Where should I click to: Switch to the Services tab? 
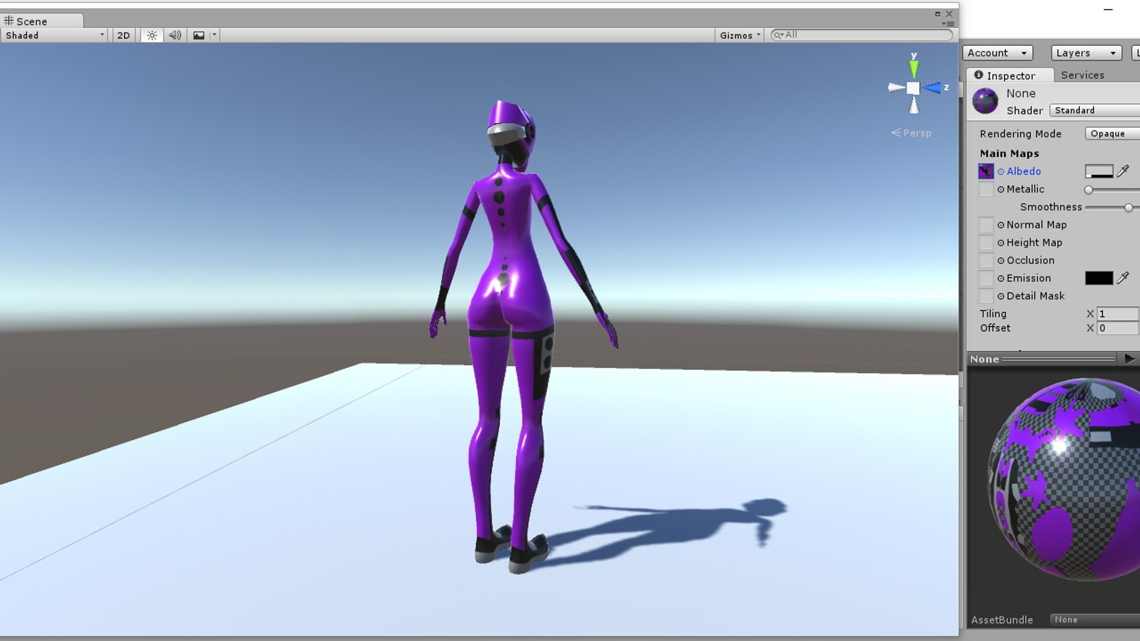(x=1082, y=75)
